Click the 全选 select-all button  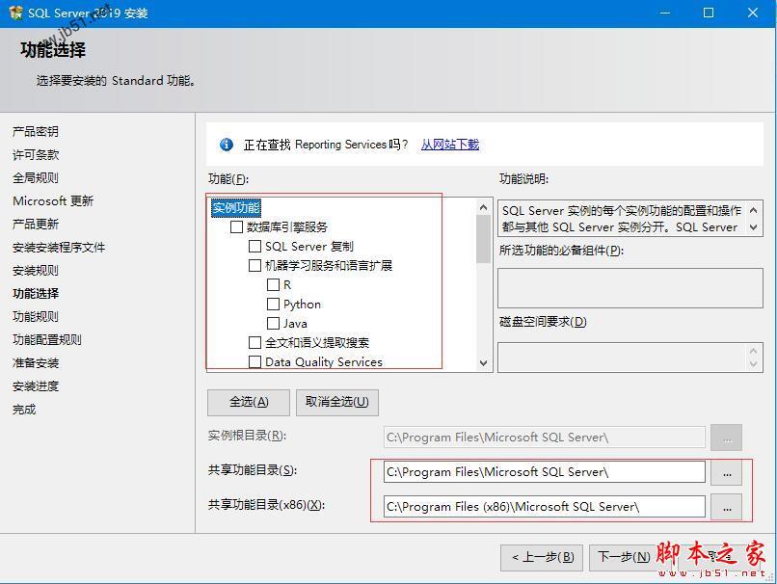(x=248, y=402)
